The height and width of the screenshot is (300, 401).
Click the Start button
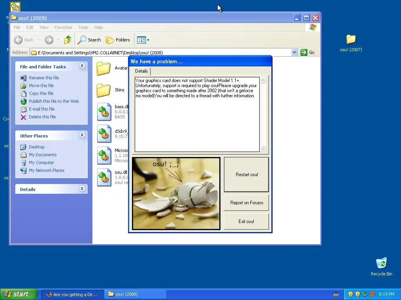(x=18, y=294)
